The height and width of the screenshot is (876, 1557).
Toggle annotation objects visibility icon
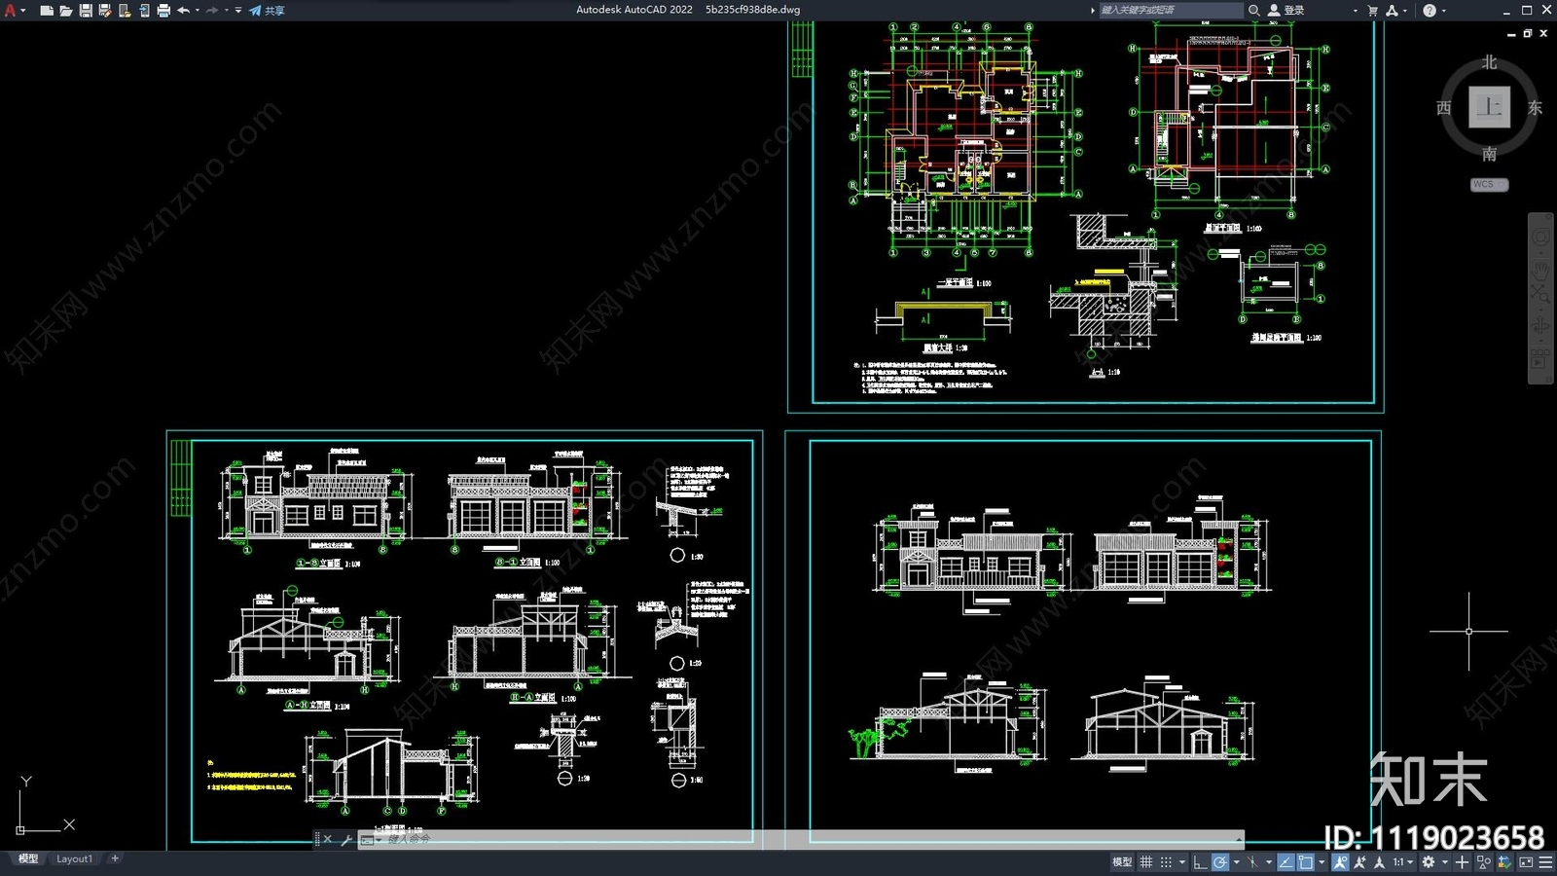pos(1341,862)
